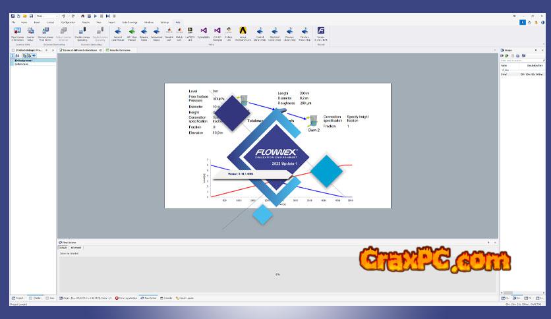
Task: Open the Error Log Window tab
Action: [126, 299]
